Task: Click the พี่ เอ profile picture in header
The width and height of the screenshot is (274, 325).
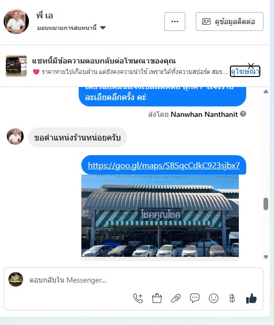Action: (x=16, y=21)
